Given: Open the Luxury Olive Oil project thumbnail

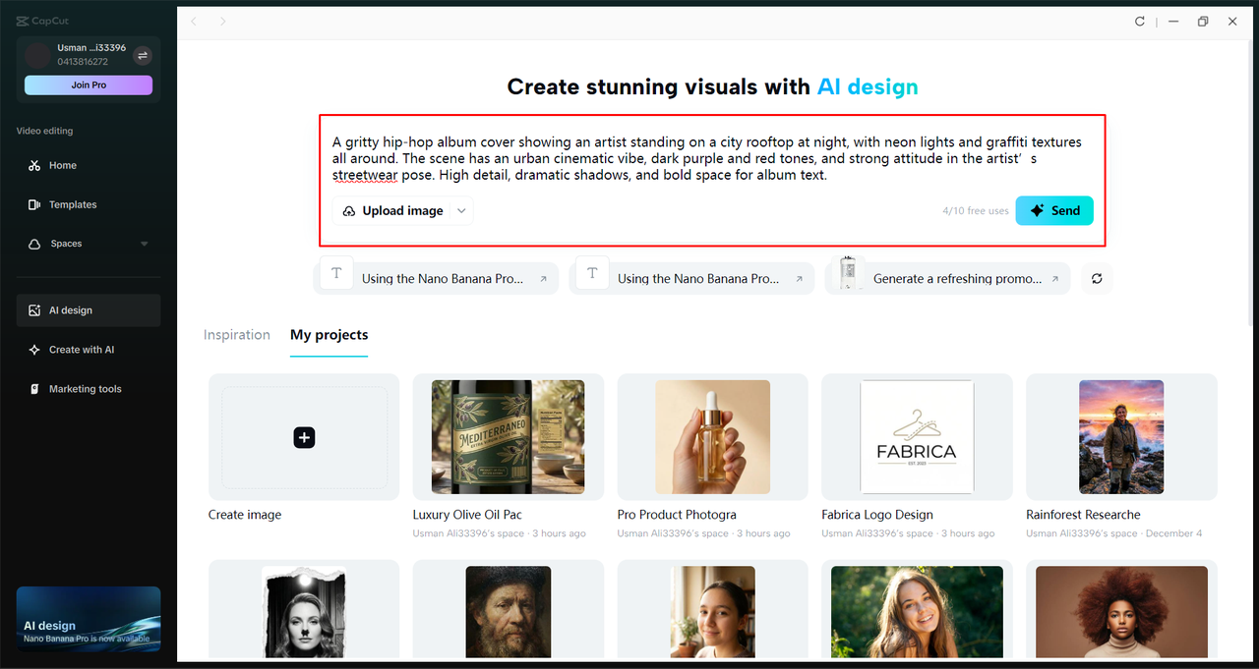Looking at the screenshot, I should pos(508,436).
